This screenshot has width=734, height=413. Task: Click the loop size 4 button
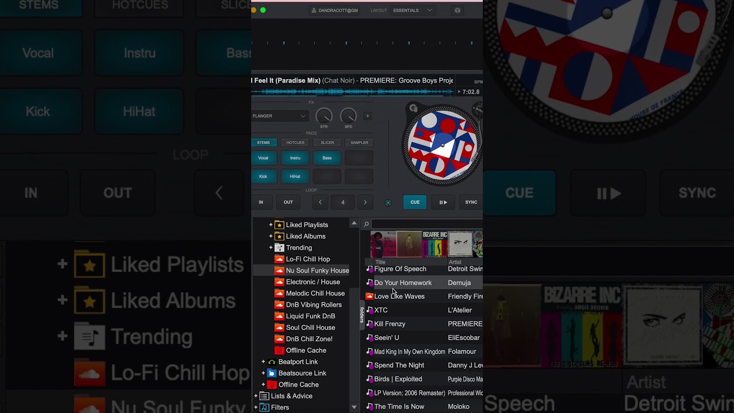[343, 202]
